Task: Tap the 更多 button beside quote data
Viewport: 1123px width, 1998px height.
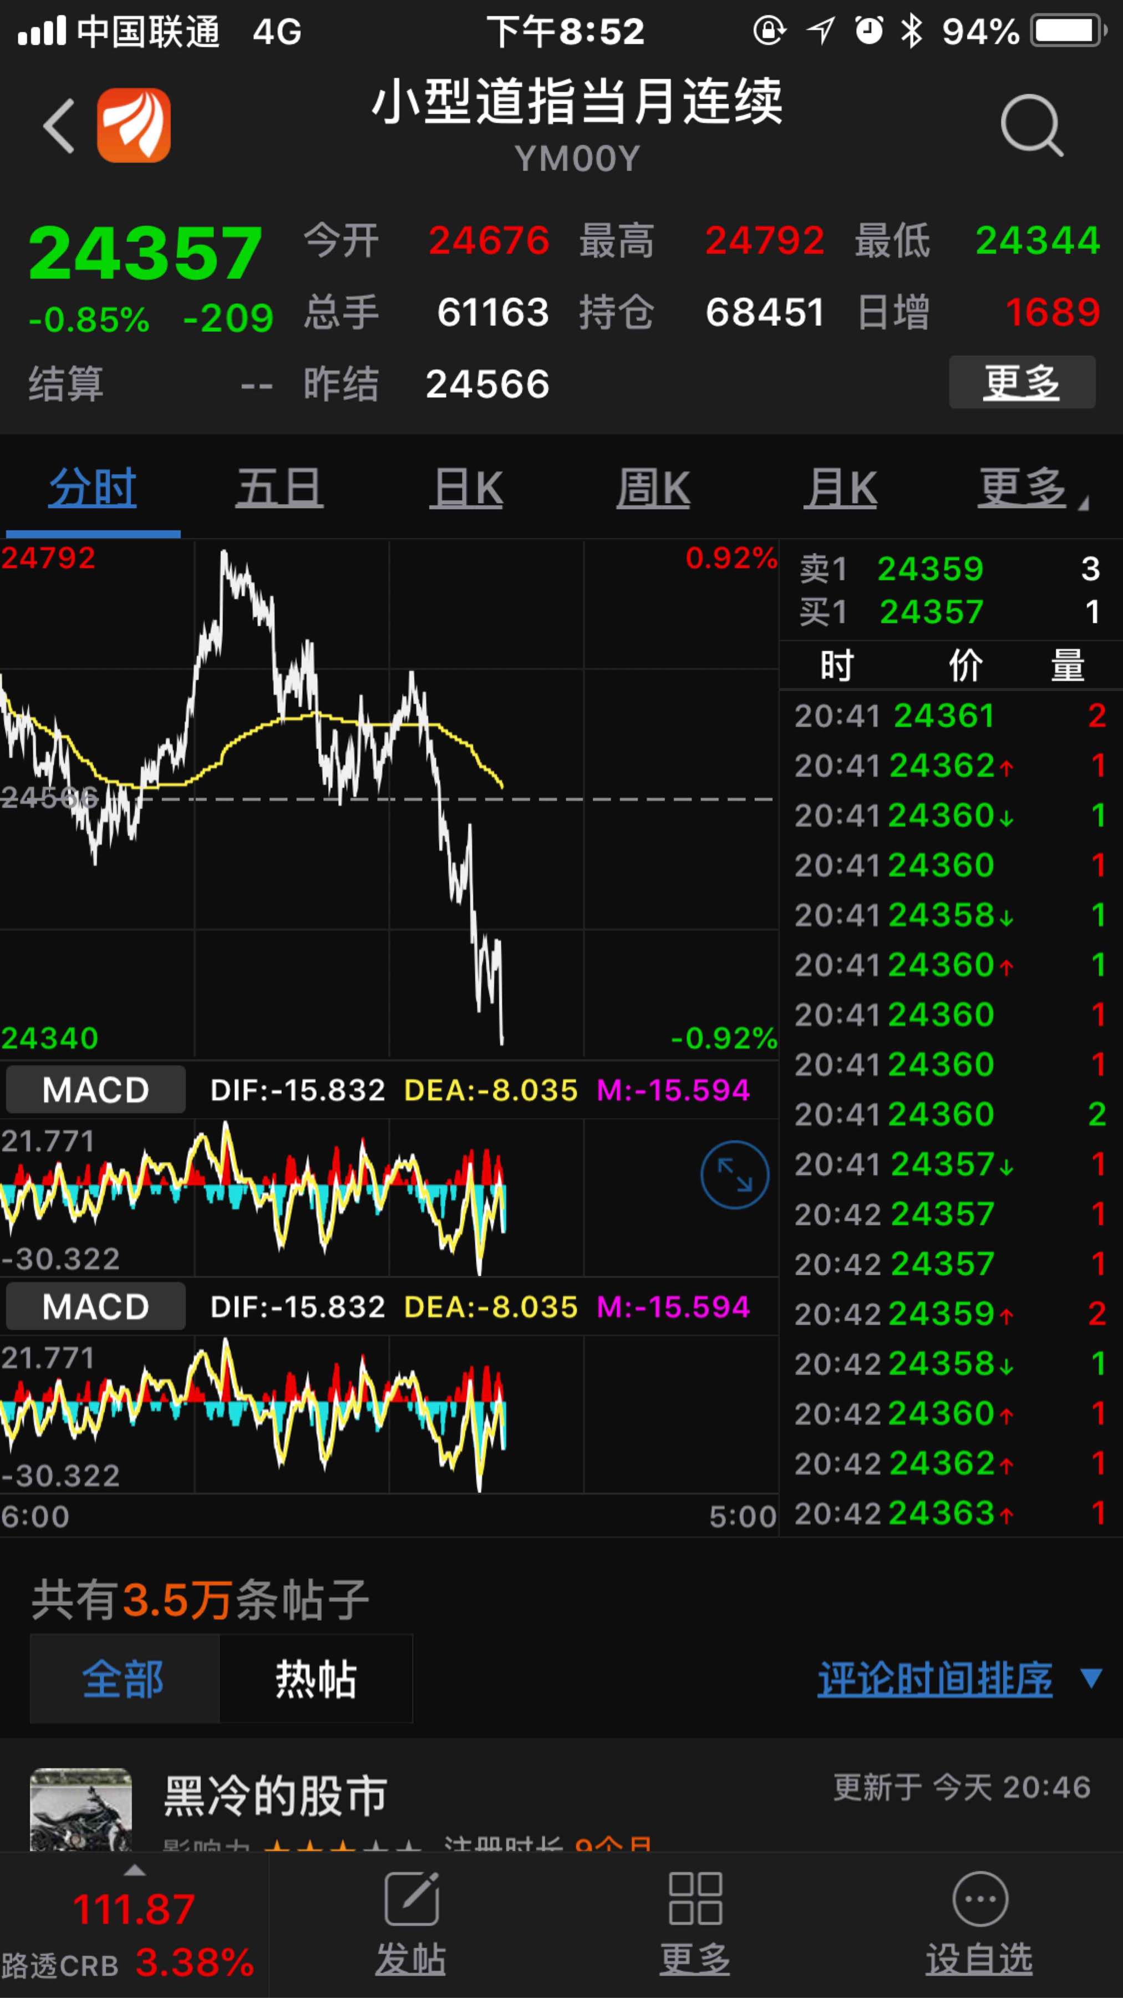Action: [x=1022, y=382]
